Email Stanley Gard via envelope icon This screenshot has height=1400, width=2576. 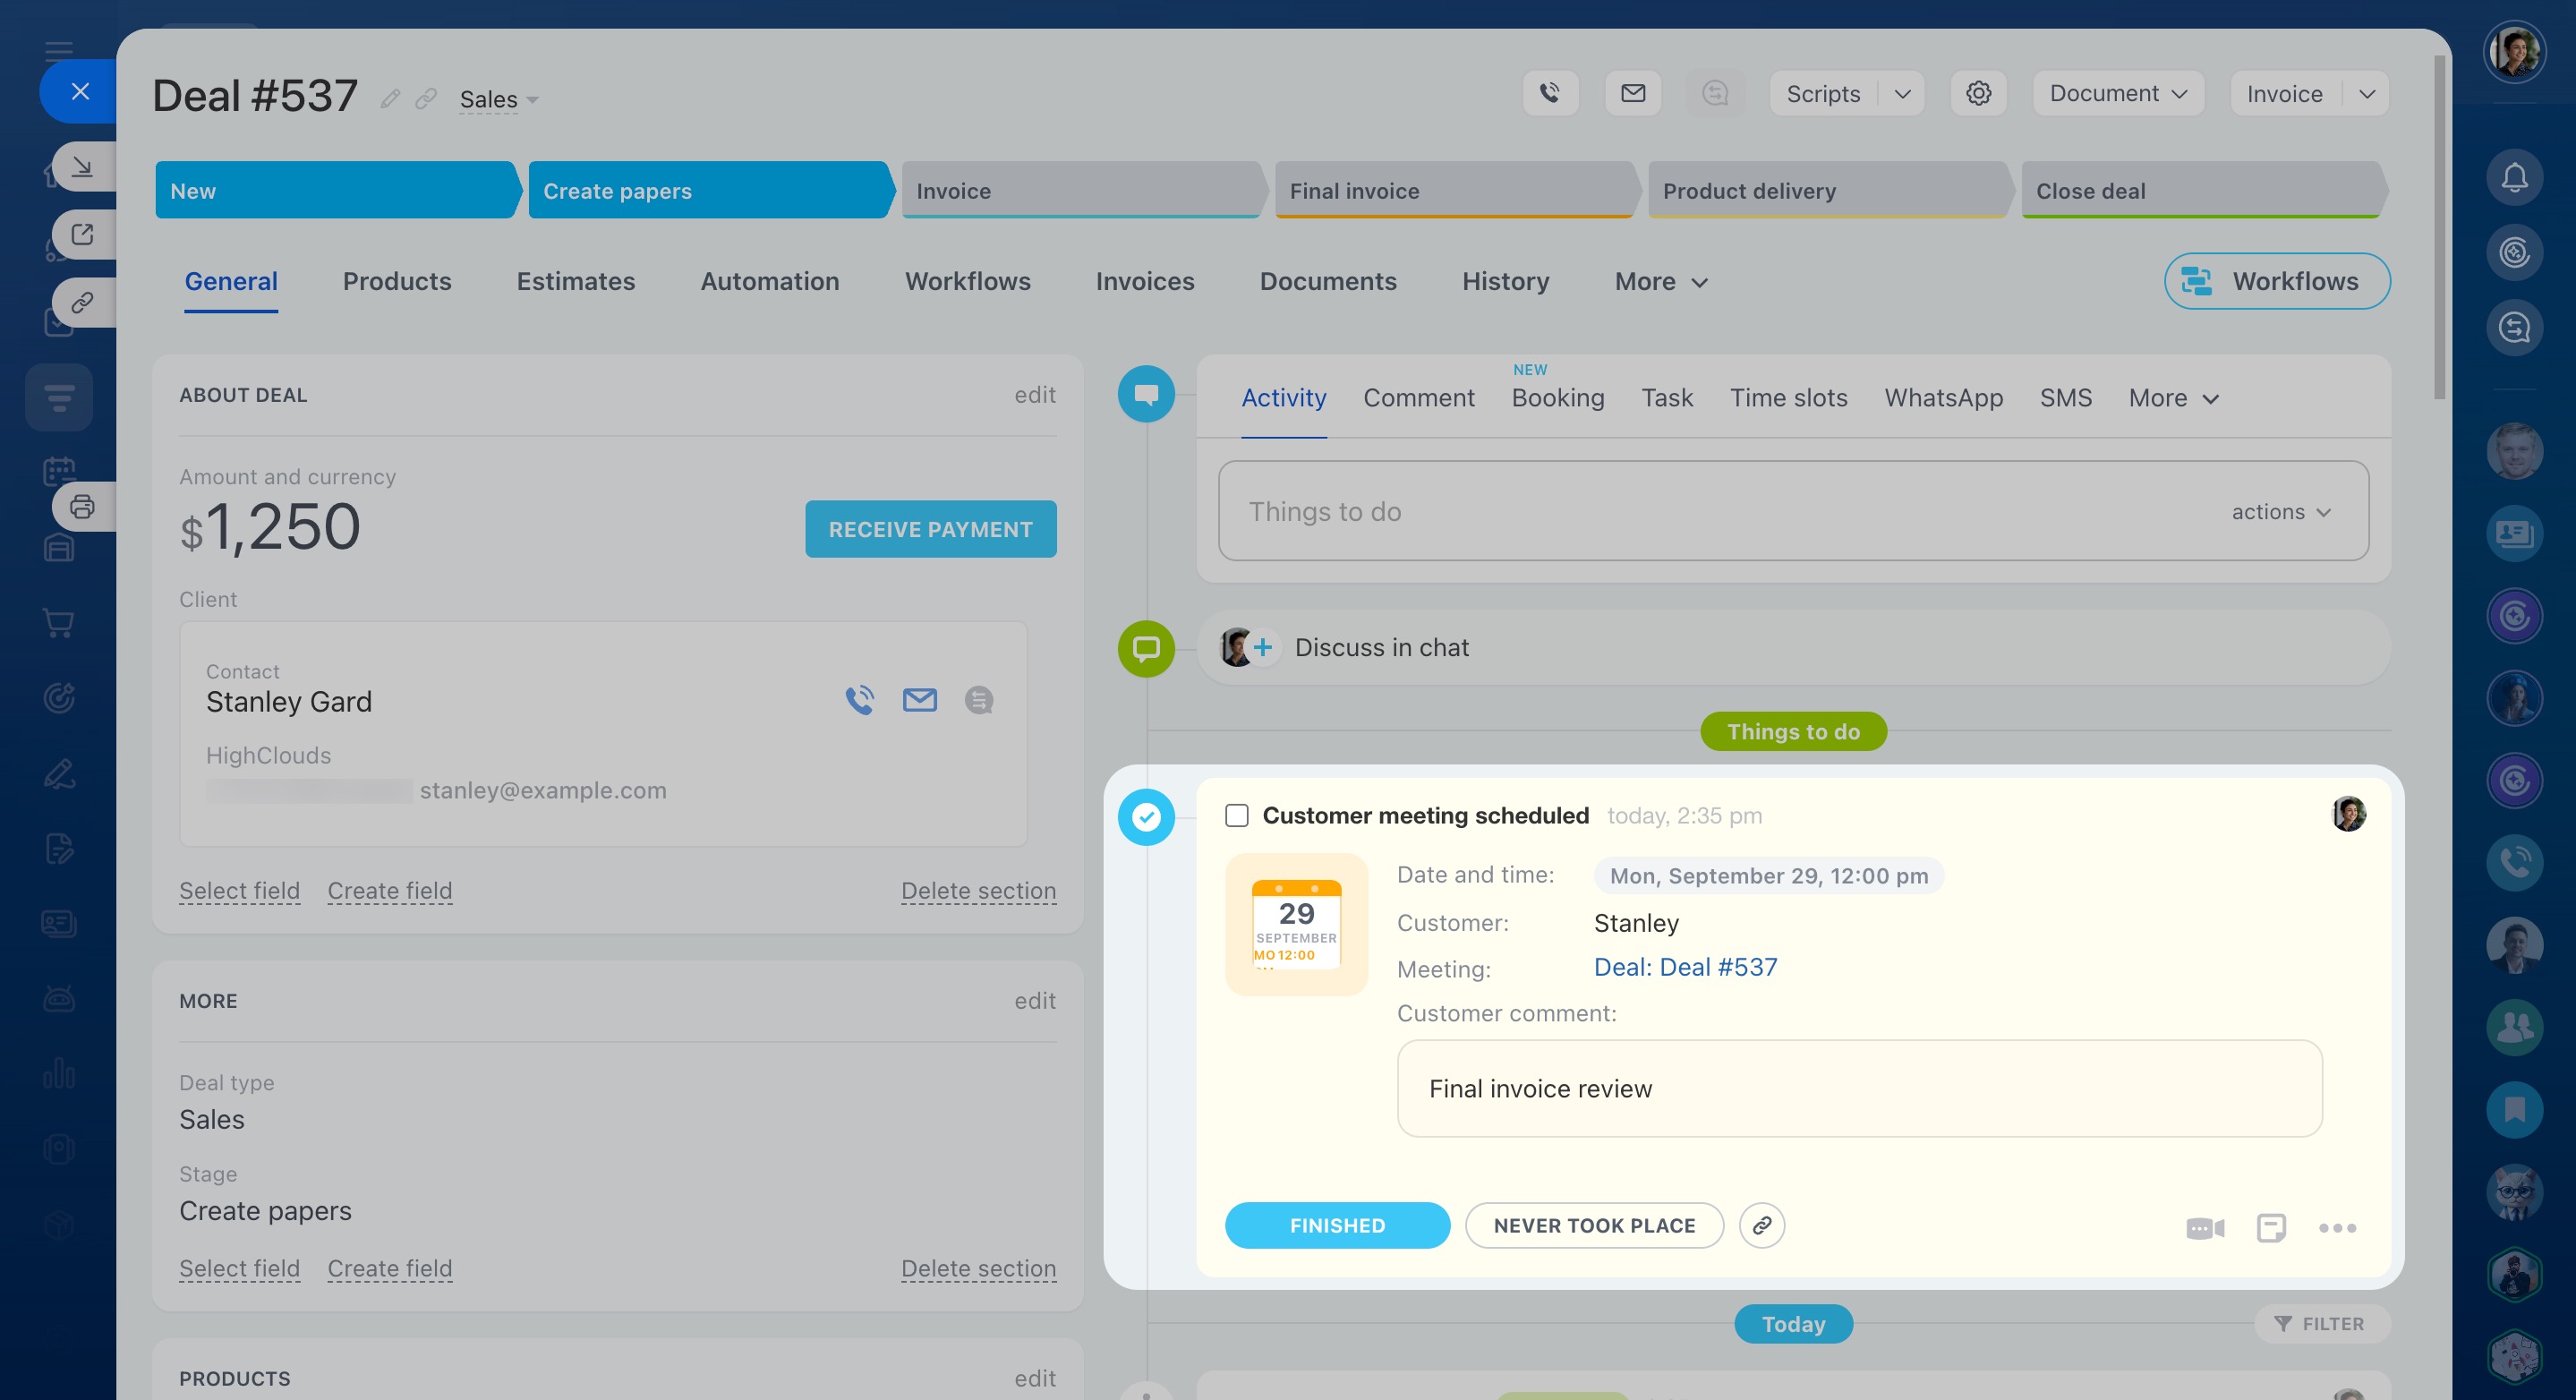919,700
